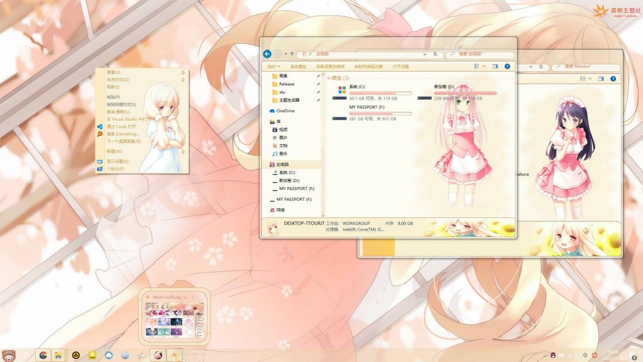Click the Sogou input tray icon
The image size is (643, 362).
595,355
